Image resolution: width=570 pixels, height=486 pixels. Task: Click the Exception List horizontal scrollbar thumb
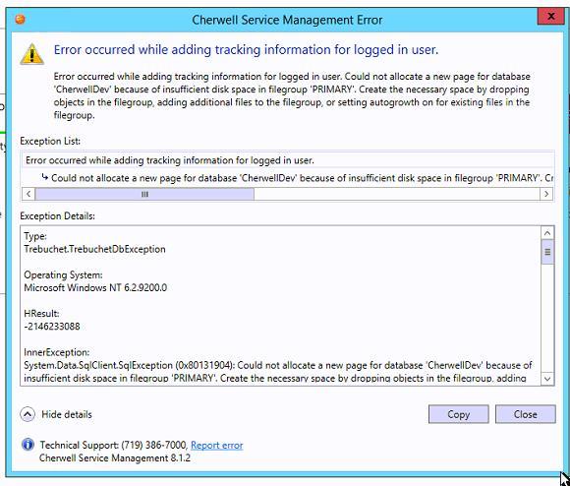click(x=144, y=194)
